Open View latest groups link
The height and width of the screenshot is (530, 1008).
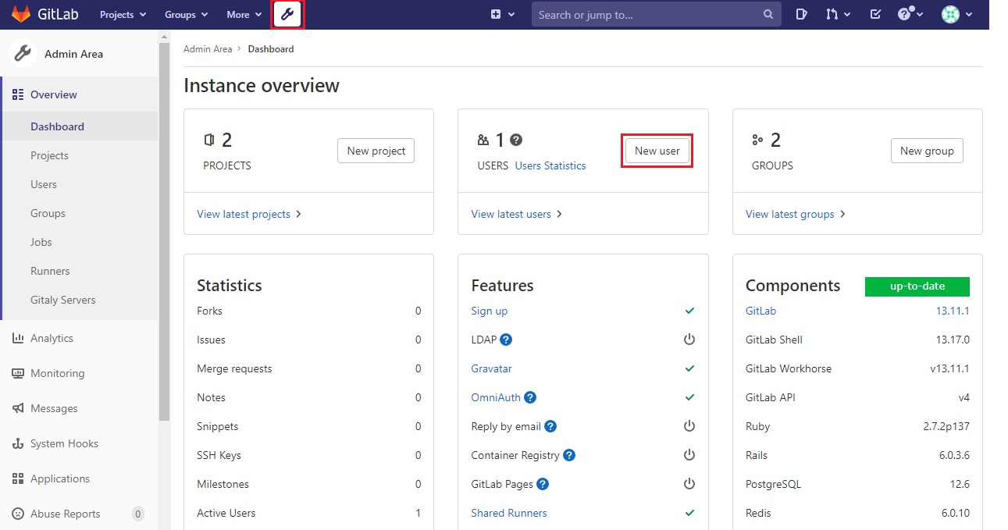pyautogui.click(x=796, y=214)
